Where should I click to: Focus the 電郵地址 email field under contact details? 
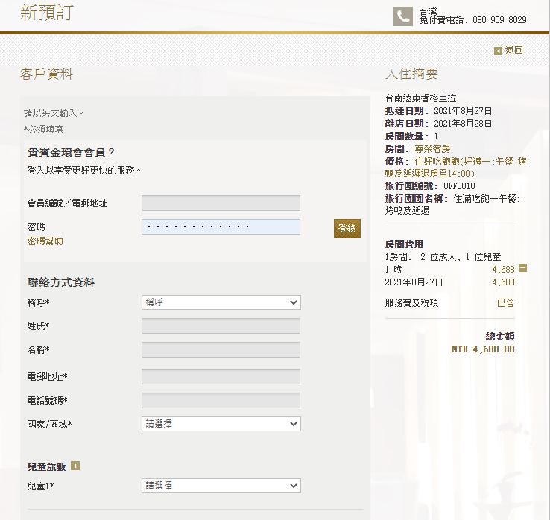pyautogui.click(x=221, y=376)
